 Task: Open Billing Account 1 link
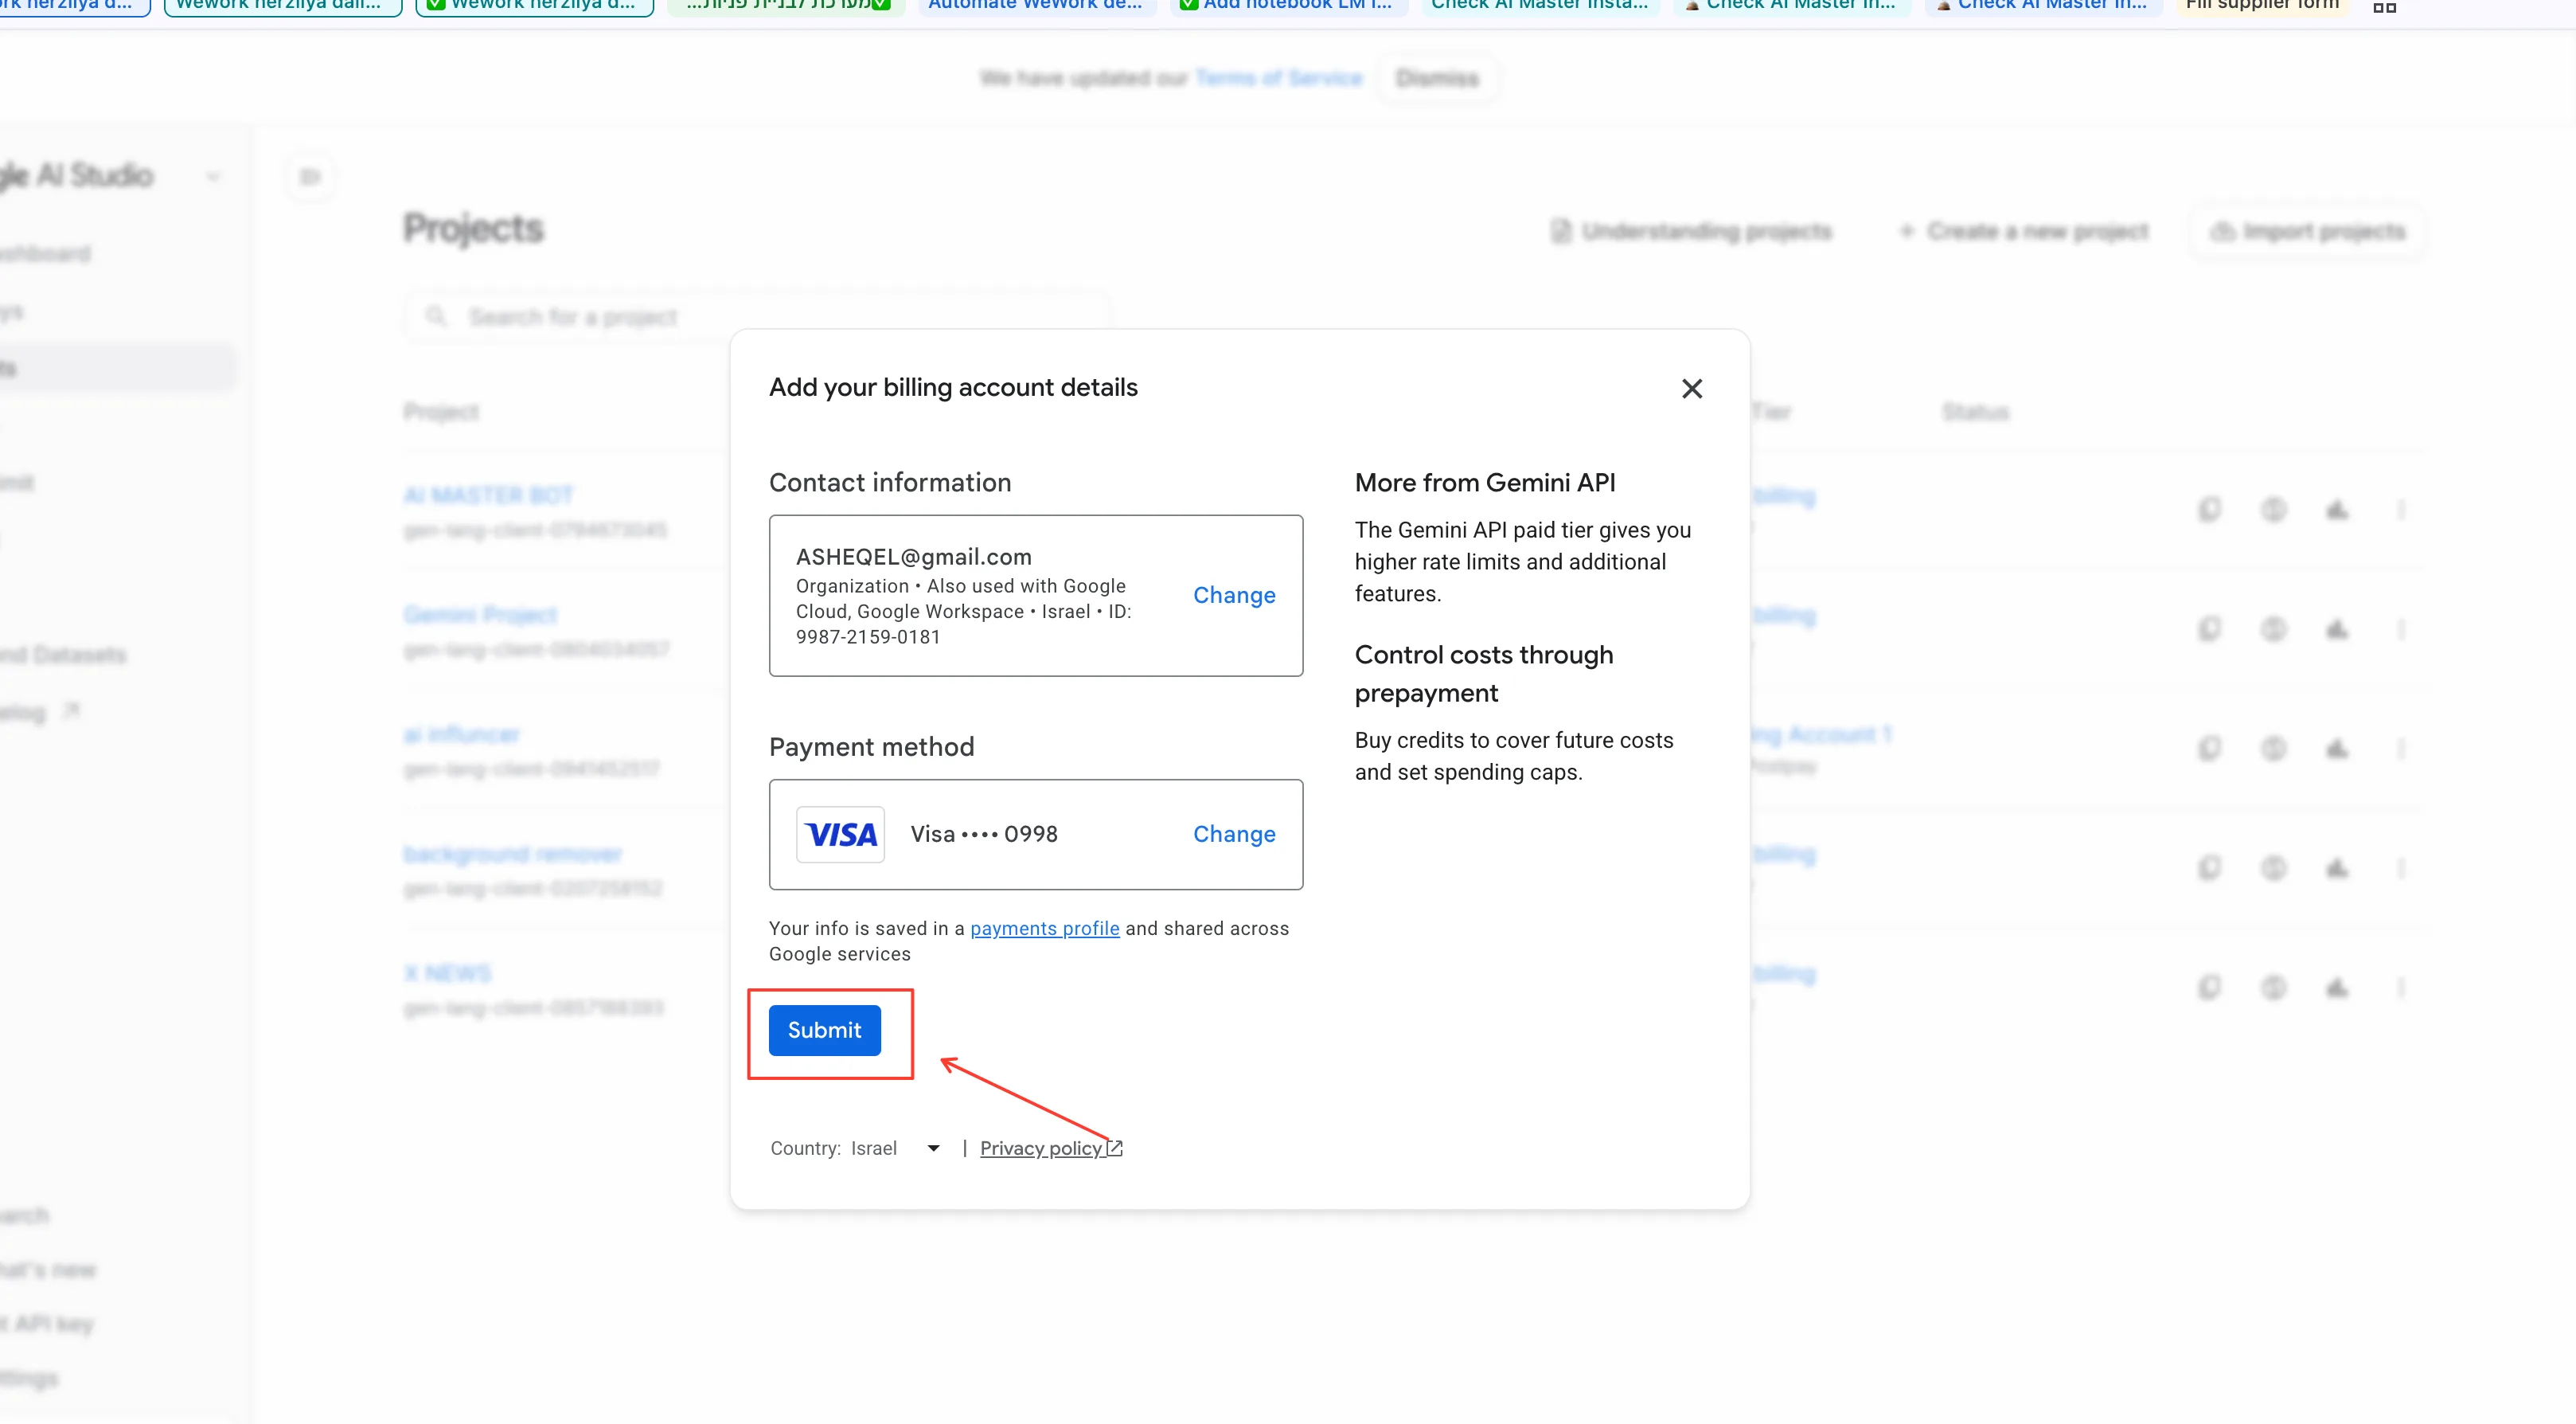pyautogui.click(x=1821, y=734)
